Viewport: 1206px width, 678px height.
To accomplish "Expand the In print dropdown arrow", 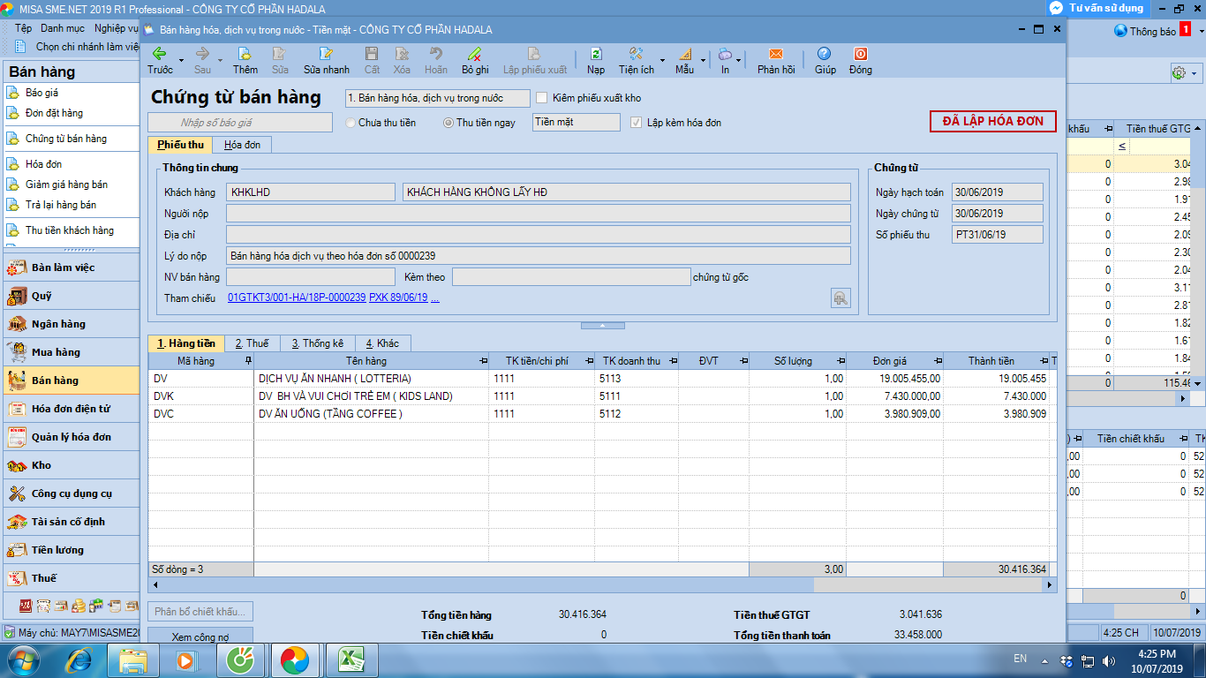I will (x=739, y=60).
